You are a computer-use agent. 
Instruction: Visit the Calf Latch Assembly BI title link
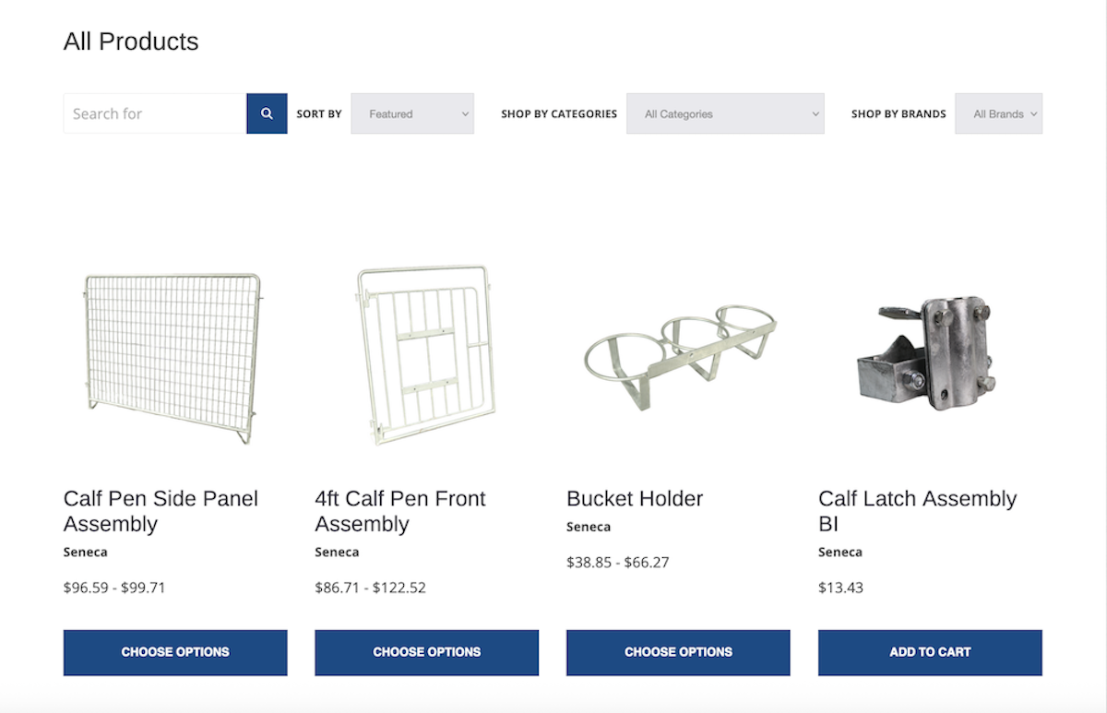[x=917, y=511]
